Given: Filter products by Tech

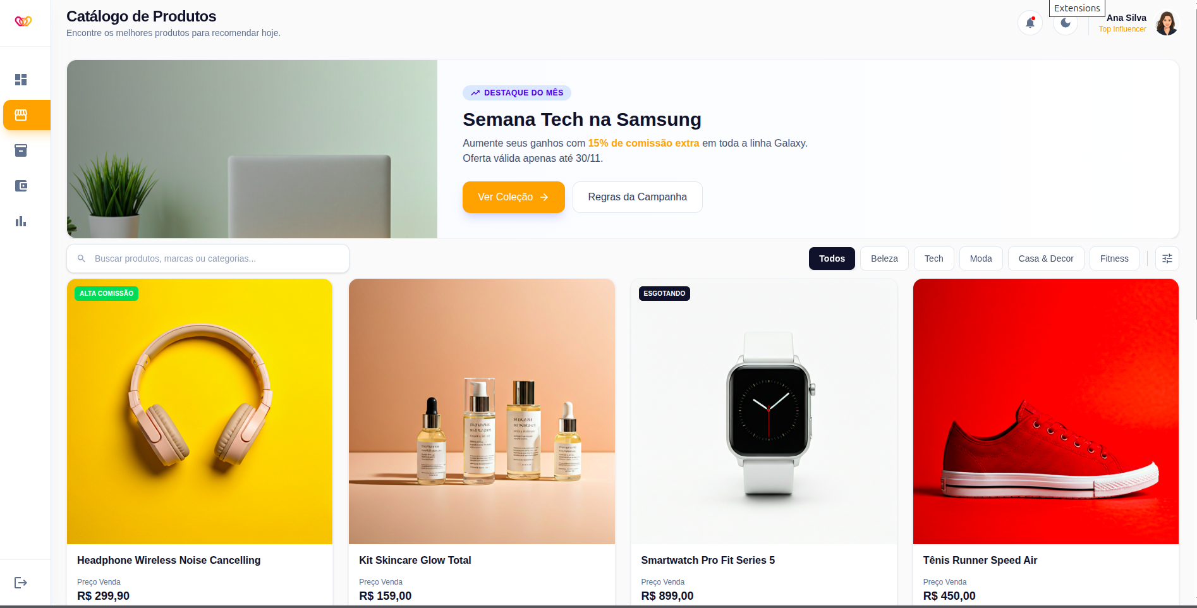Looking at the screenshot, I should coord(933,258).
